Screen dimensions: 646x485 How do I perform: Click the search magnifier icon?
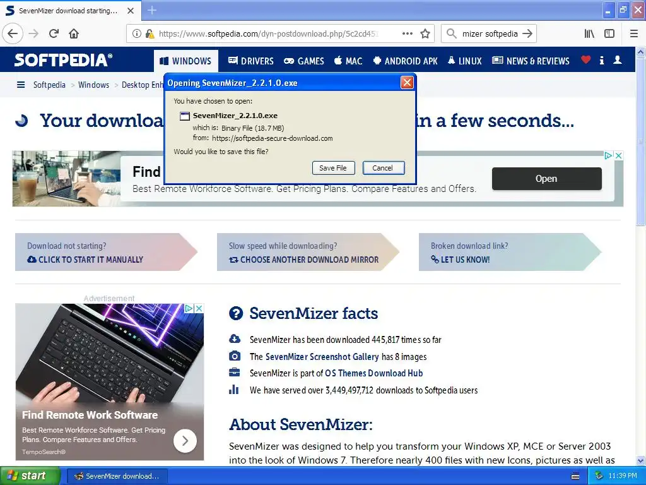click(x=452, y=33)
